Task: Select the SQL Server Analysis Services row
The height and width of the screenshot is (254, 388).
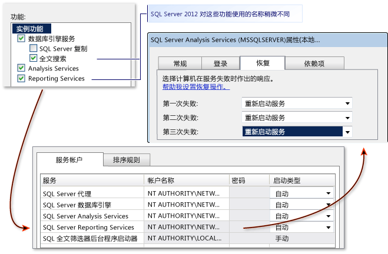Action: [x=188, y=216]
